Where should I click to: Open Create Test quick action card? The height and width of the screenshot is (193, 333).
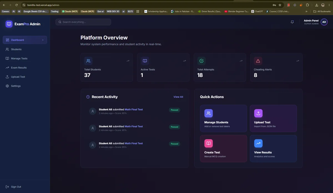click(x=223, y=148)
